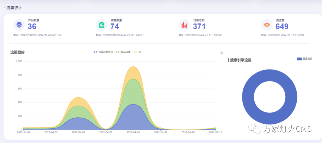This screenshot has height=143, width=322.
Task: Click the 独立访客 peak point on 2022-04-08
Action: click(133, 79)
